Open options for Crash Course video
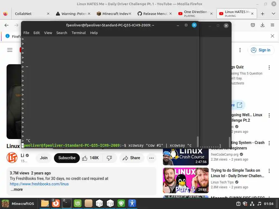 pyautogui.click(x=269, y=143)
